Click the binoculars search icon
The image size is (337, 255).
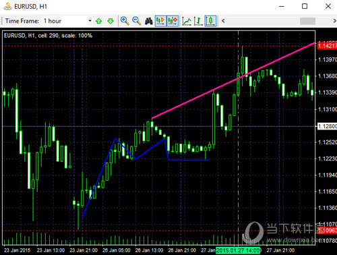coord(148,21)
